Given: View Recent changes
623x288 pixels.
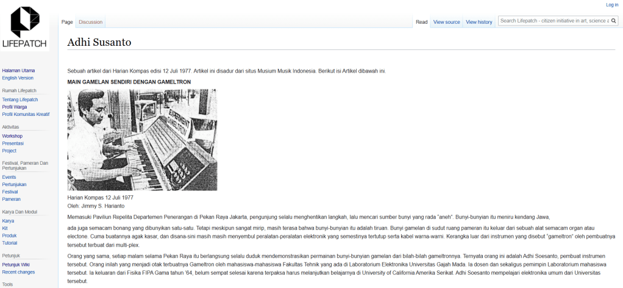Looking at the screenshot, I should point(18,272).
